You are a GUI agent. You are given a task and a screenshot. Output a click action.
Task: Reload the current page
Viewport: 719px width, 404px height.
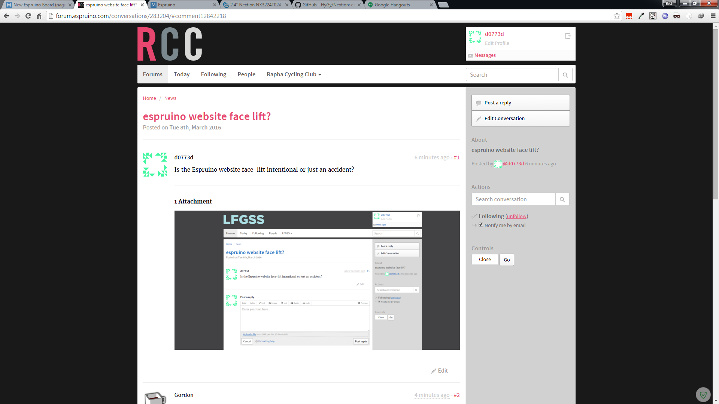28,16
